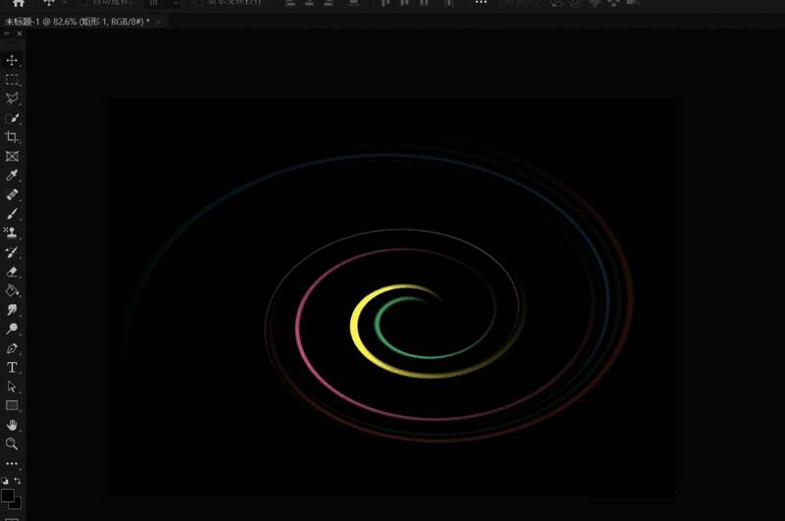Choose the Clone Stamp tool
Screen dimensions: 785x521
(12, 234)
